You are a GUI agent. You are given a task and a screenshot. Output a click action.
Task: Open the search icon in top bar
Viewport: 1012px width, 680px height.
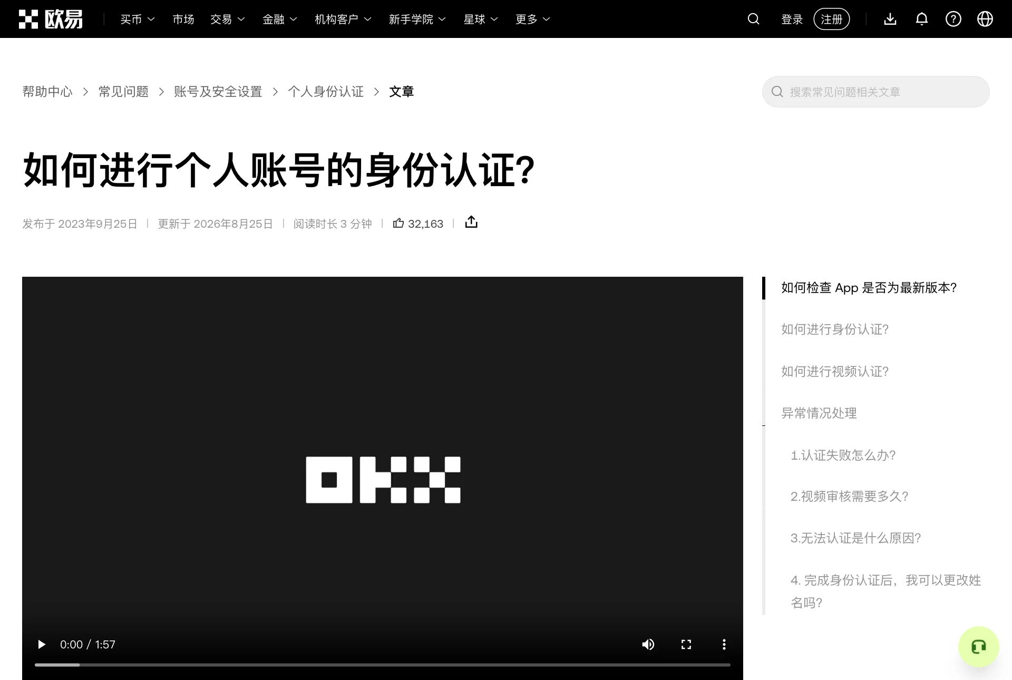click(754, 19)
